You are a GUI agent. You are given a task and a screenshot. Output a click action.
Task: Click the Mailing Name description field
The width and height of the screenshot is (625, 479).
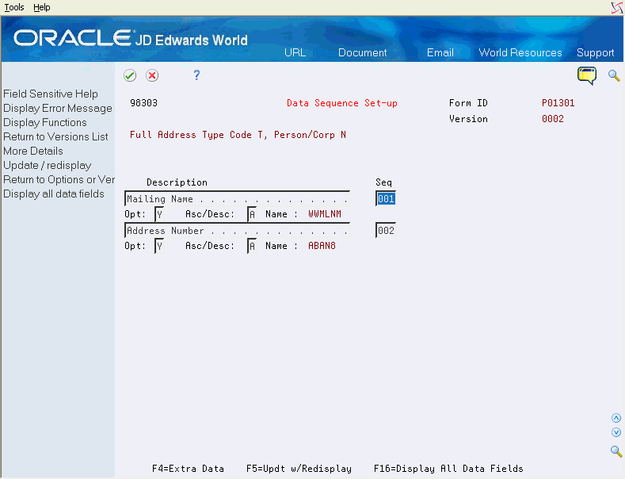click(x=237, y=198)
